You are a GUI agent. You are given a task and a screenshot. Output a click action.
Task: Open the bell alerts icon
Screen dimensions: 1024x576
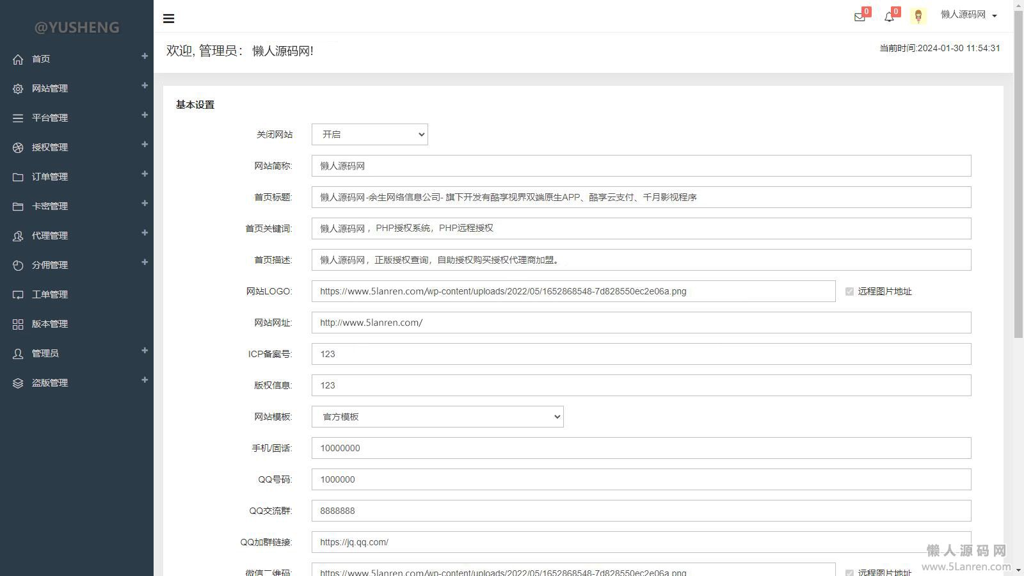tap(889, 17)
